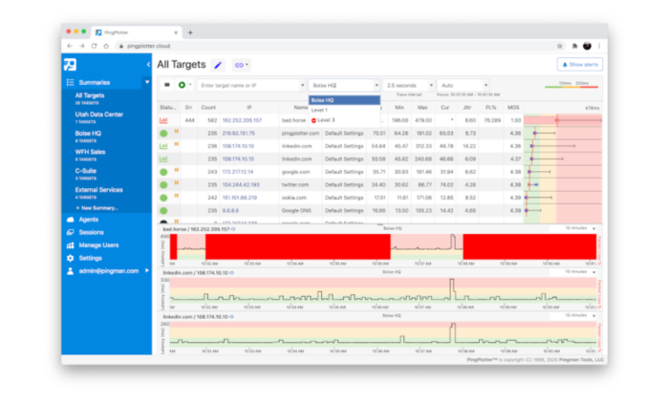Open a new browser tab

(x=190, y=32)
